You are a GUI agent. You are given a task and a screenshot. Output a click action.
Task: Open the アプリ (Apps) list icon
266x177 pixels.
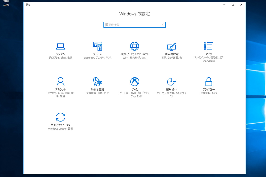tap(209, 46)
